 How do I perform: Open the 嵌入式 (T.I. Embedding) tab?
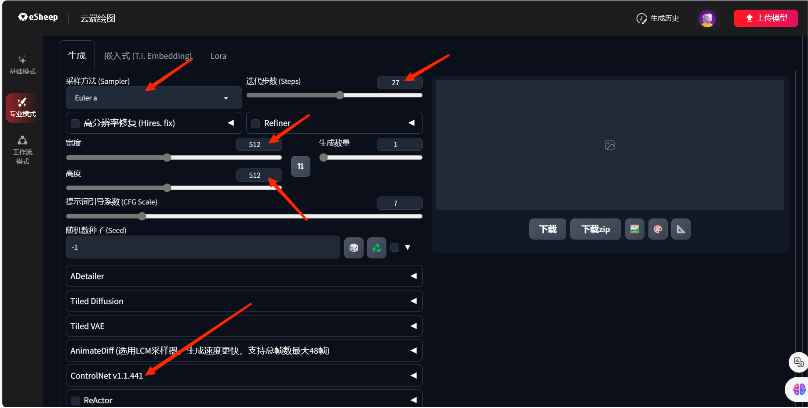coord(148,56)
